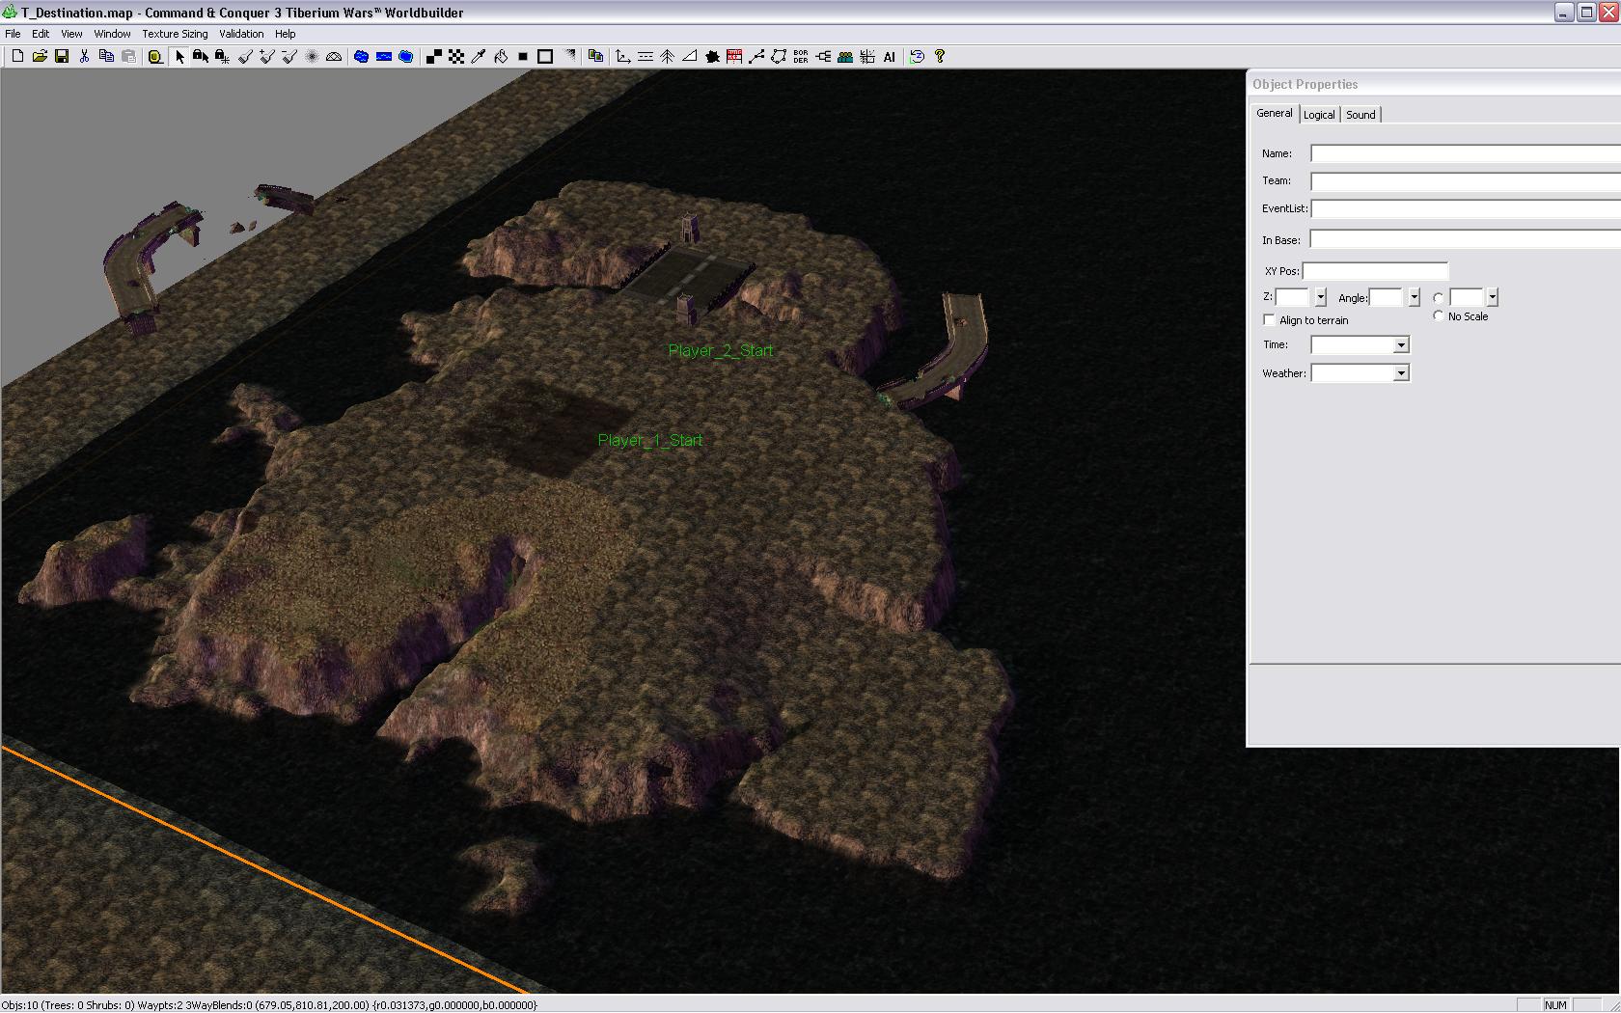Open the Texture Sizing menu
This screenshot has height=1013, width=1621.
[x=175, y=34]
